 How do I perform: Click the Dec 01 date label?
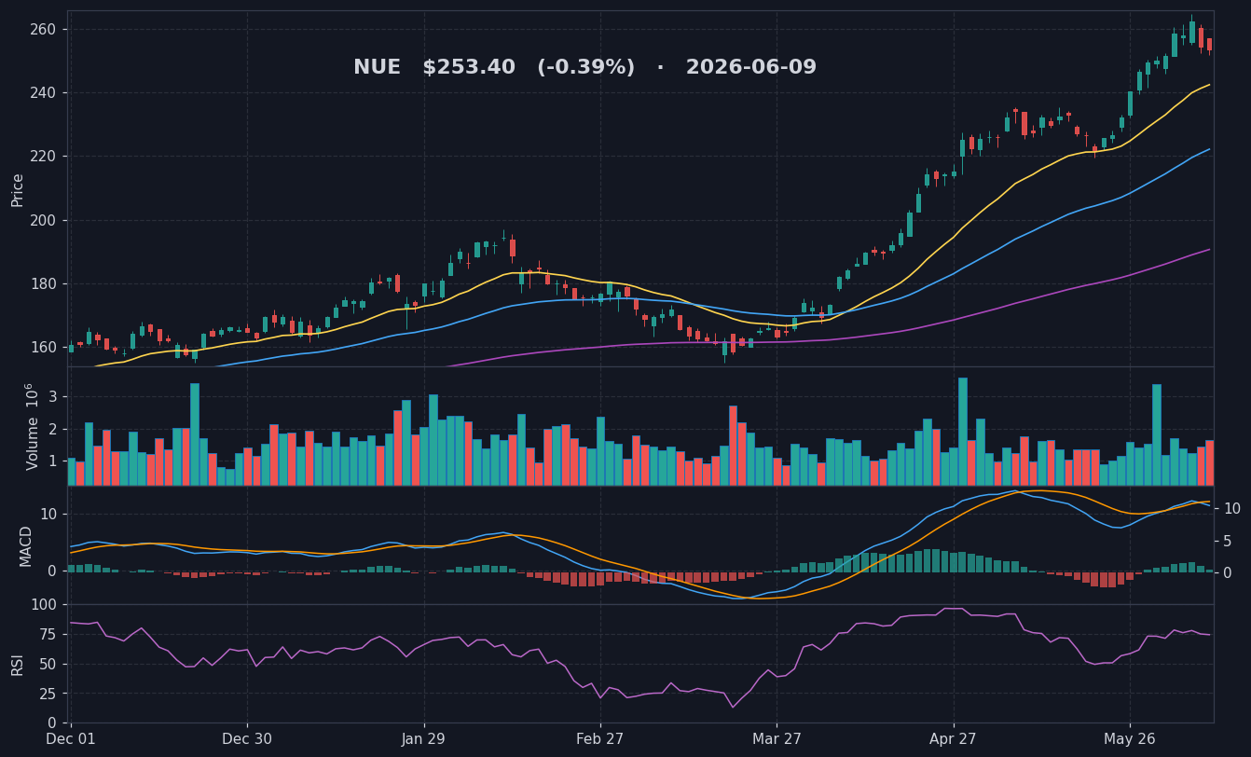71,739
